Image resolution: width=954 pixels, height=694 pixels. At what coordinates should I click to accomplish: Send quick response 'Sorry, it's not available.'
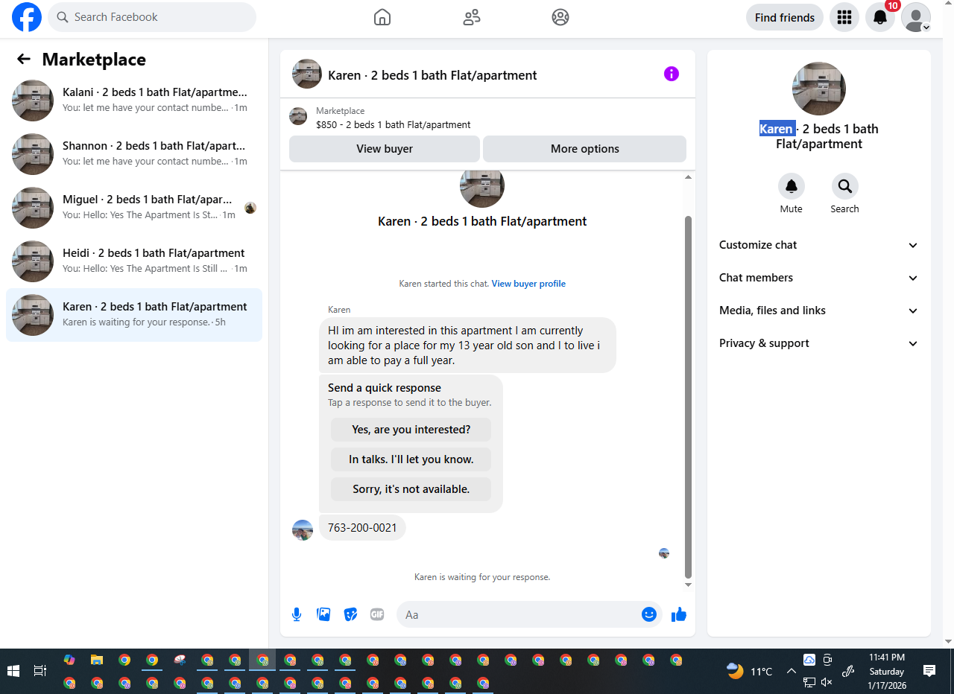[x=411, y=489]
